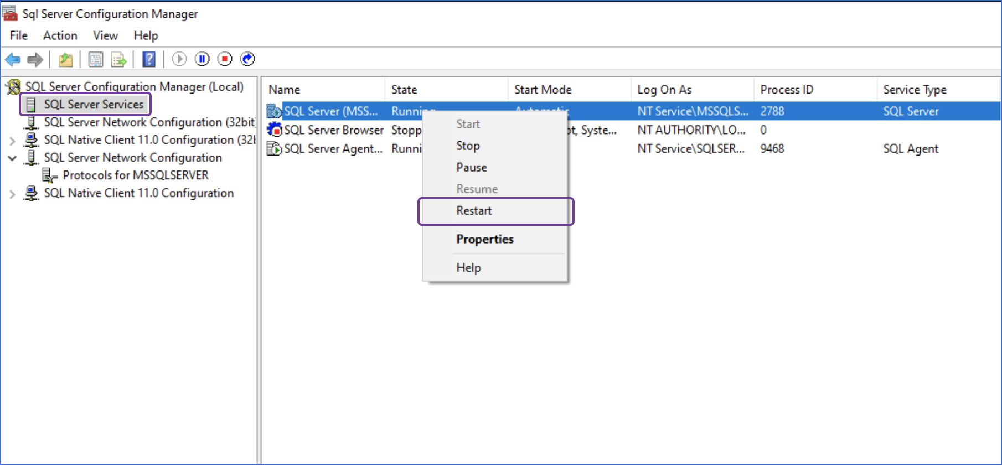Image resolution: width=1002 pixels, height=465 pixels.
Task: Click the Up one level folder icon
Action: click(x=66, y=59)
